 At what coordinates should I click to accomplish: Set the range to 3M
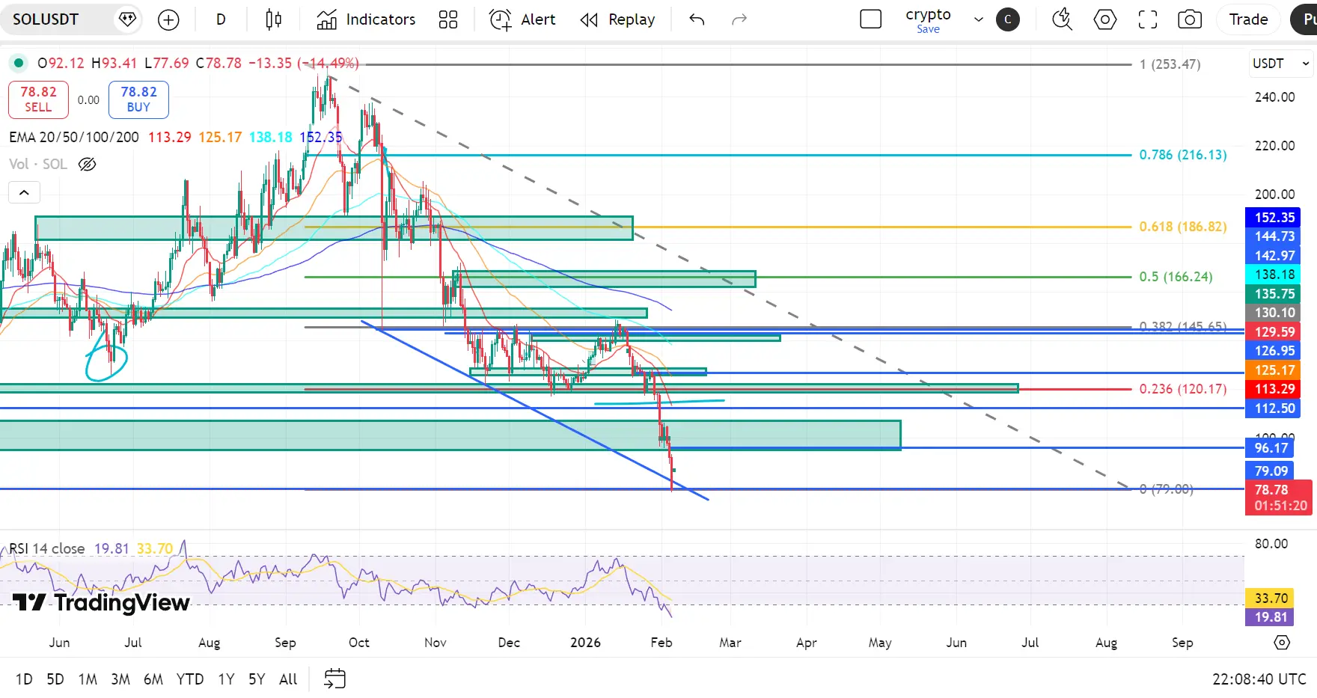coord(120,679)
